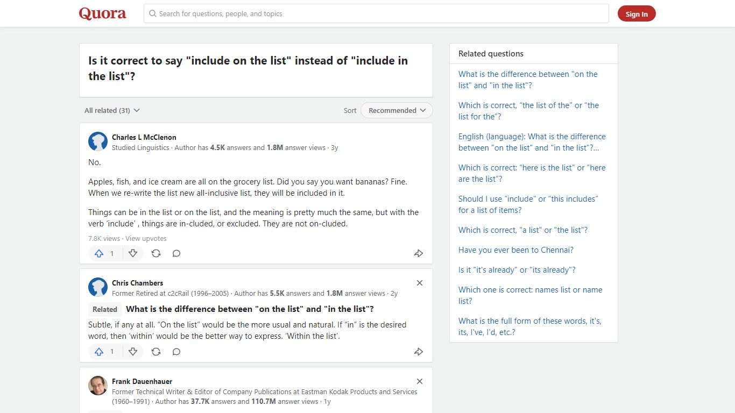
Task: Dismiss Chris Chambers' answer card
Action: pyautogui.click(x=420, y=283)
